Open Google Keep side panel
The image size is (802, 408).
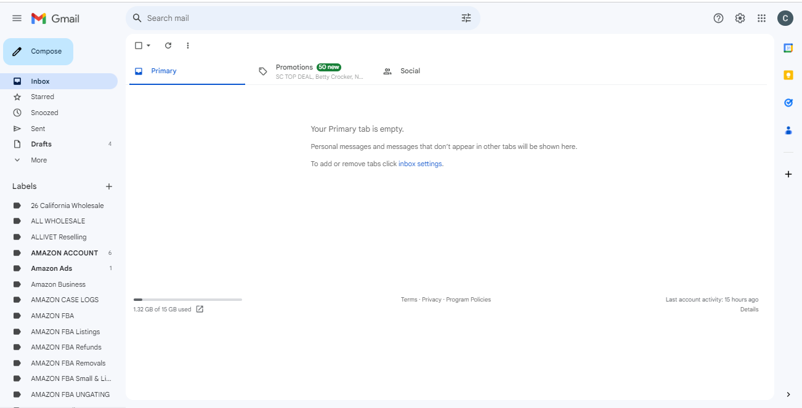[788, 75]
